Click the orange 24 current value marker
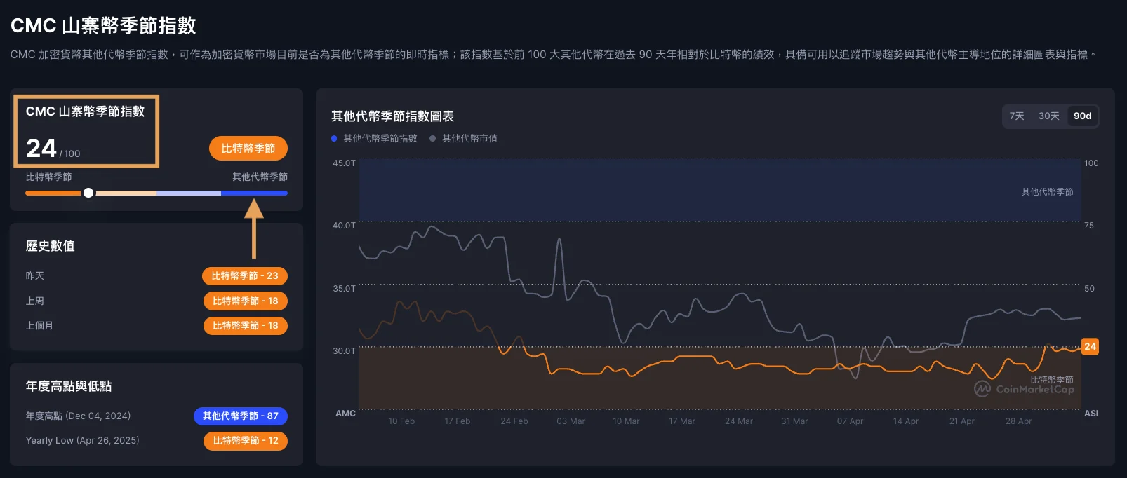1127x478 pixels. [1090, 346]
